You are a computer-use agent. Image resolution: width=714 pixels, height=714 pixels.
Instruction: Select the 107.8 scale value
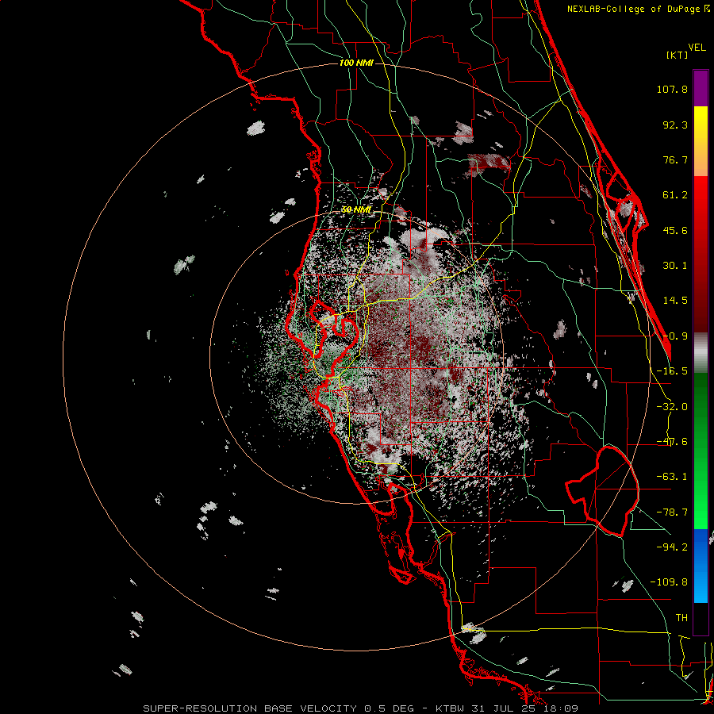[x=672, y=89]
